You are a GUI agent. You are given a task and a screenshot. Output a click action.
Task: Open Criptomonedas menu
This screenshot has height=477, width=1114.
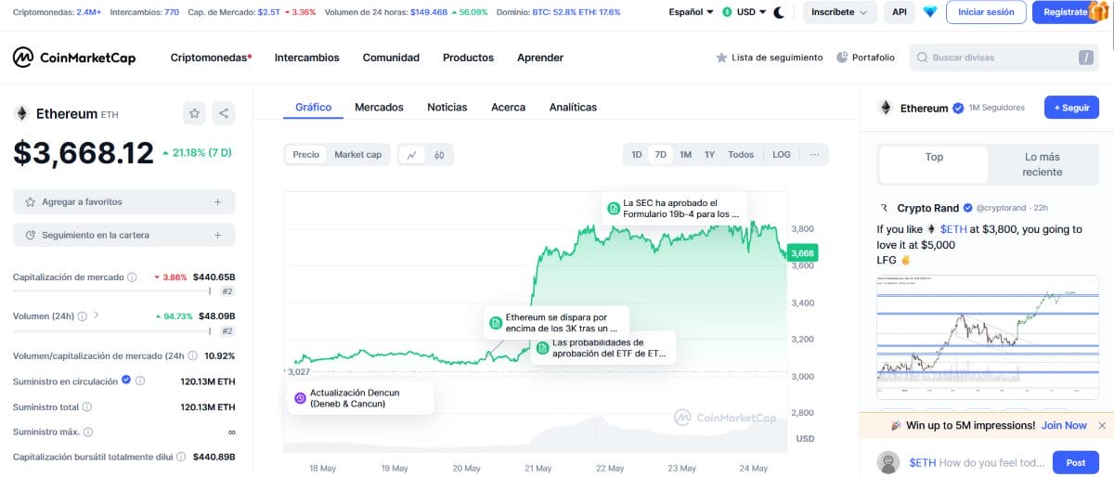211,58
